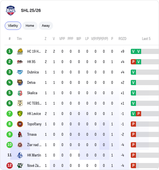Click the HC 19 H... team logo
159x170 pixels.
(20, 51)
